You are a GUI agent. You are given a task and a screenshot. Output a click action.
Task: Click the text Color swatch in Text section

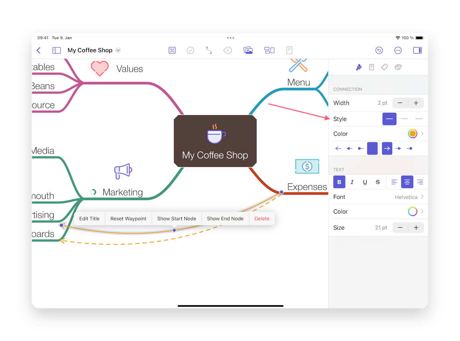pos(412,211)
